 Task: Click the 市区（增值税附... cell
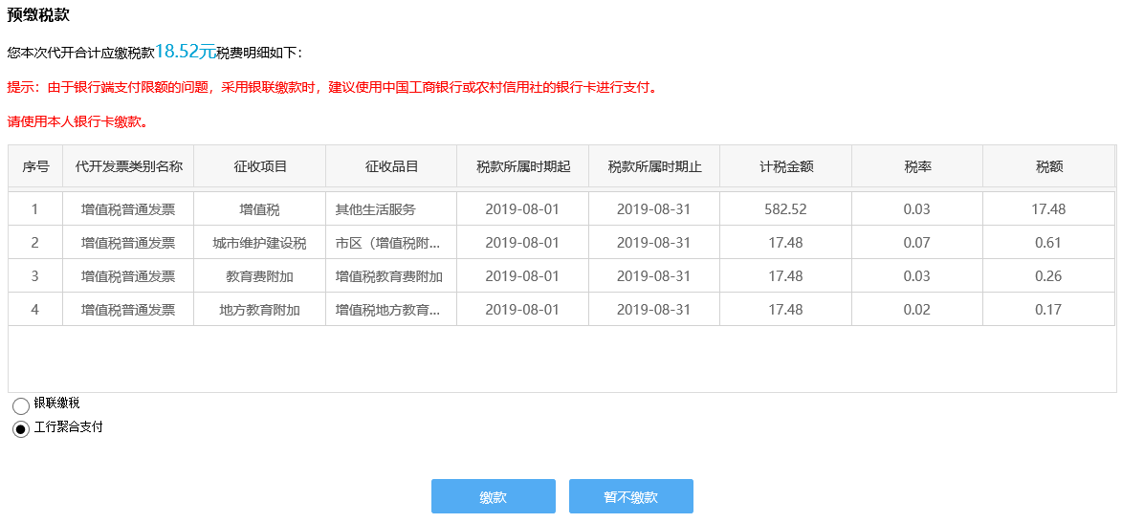pos(391,243)
